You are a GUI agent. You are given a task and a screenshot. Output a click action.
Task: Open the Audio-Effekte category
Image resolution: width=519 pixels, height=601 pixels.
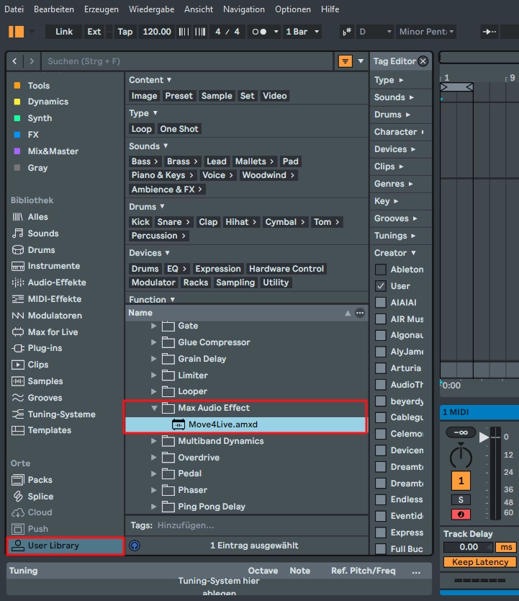[49, 282]
